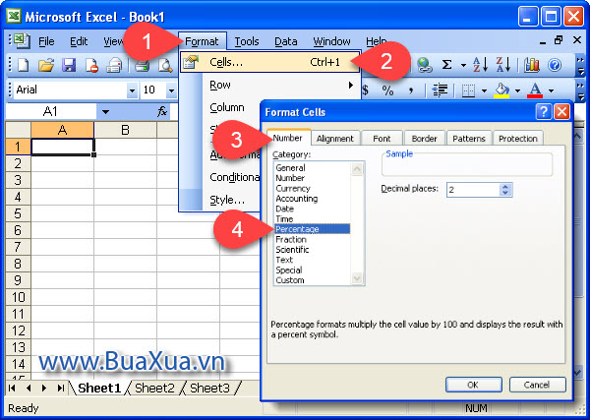Open the Protection tab
This screenshot has height=420, width=590.
[518, 139]
